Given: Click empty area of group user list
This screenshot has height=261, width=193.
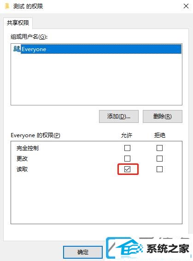Looking at the screenshot, I should click(x=96, y=79).
